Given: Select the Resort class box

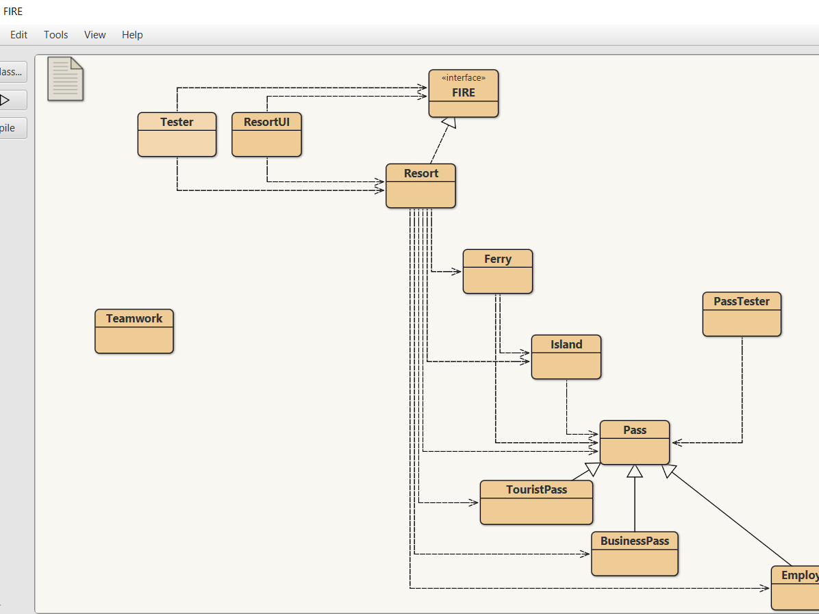Looking at the screenshot, I should click(x=420, y=186).
